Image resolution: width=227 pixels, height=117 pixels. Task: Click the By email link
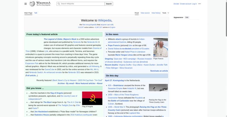70,83
